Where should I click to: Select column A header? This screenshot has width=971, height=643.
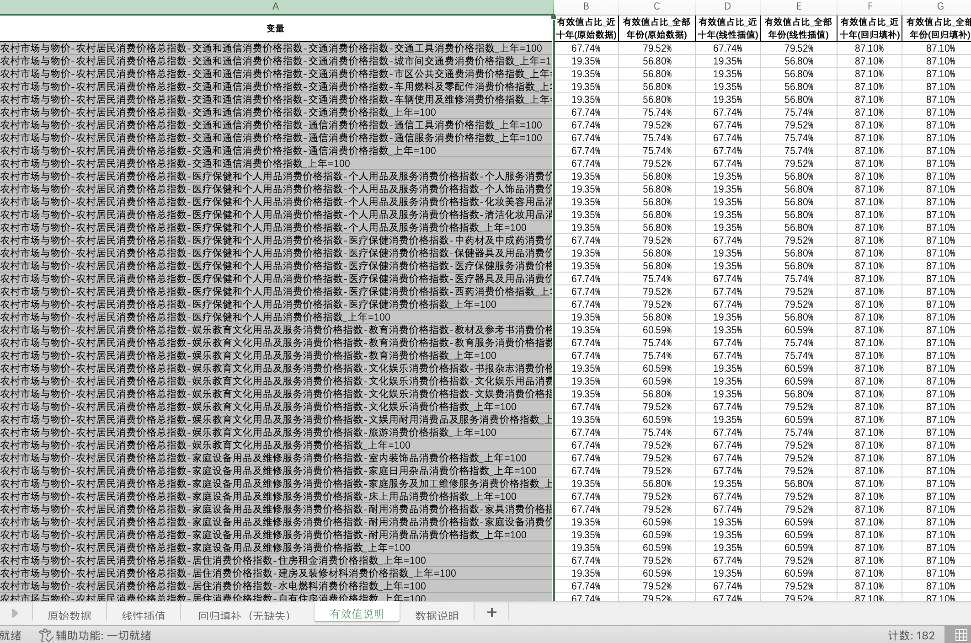(x=275, y=6)
